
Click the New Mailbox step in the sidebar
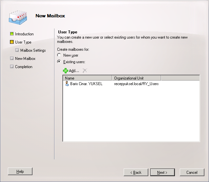pos(25,59)
